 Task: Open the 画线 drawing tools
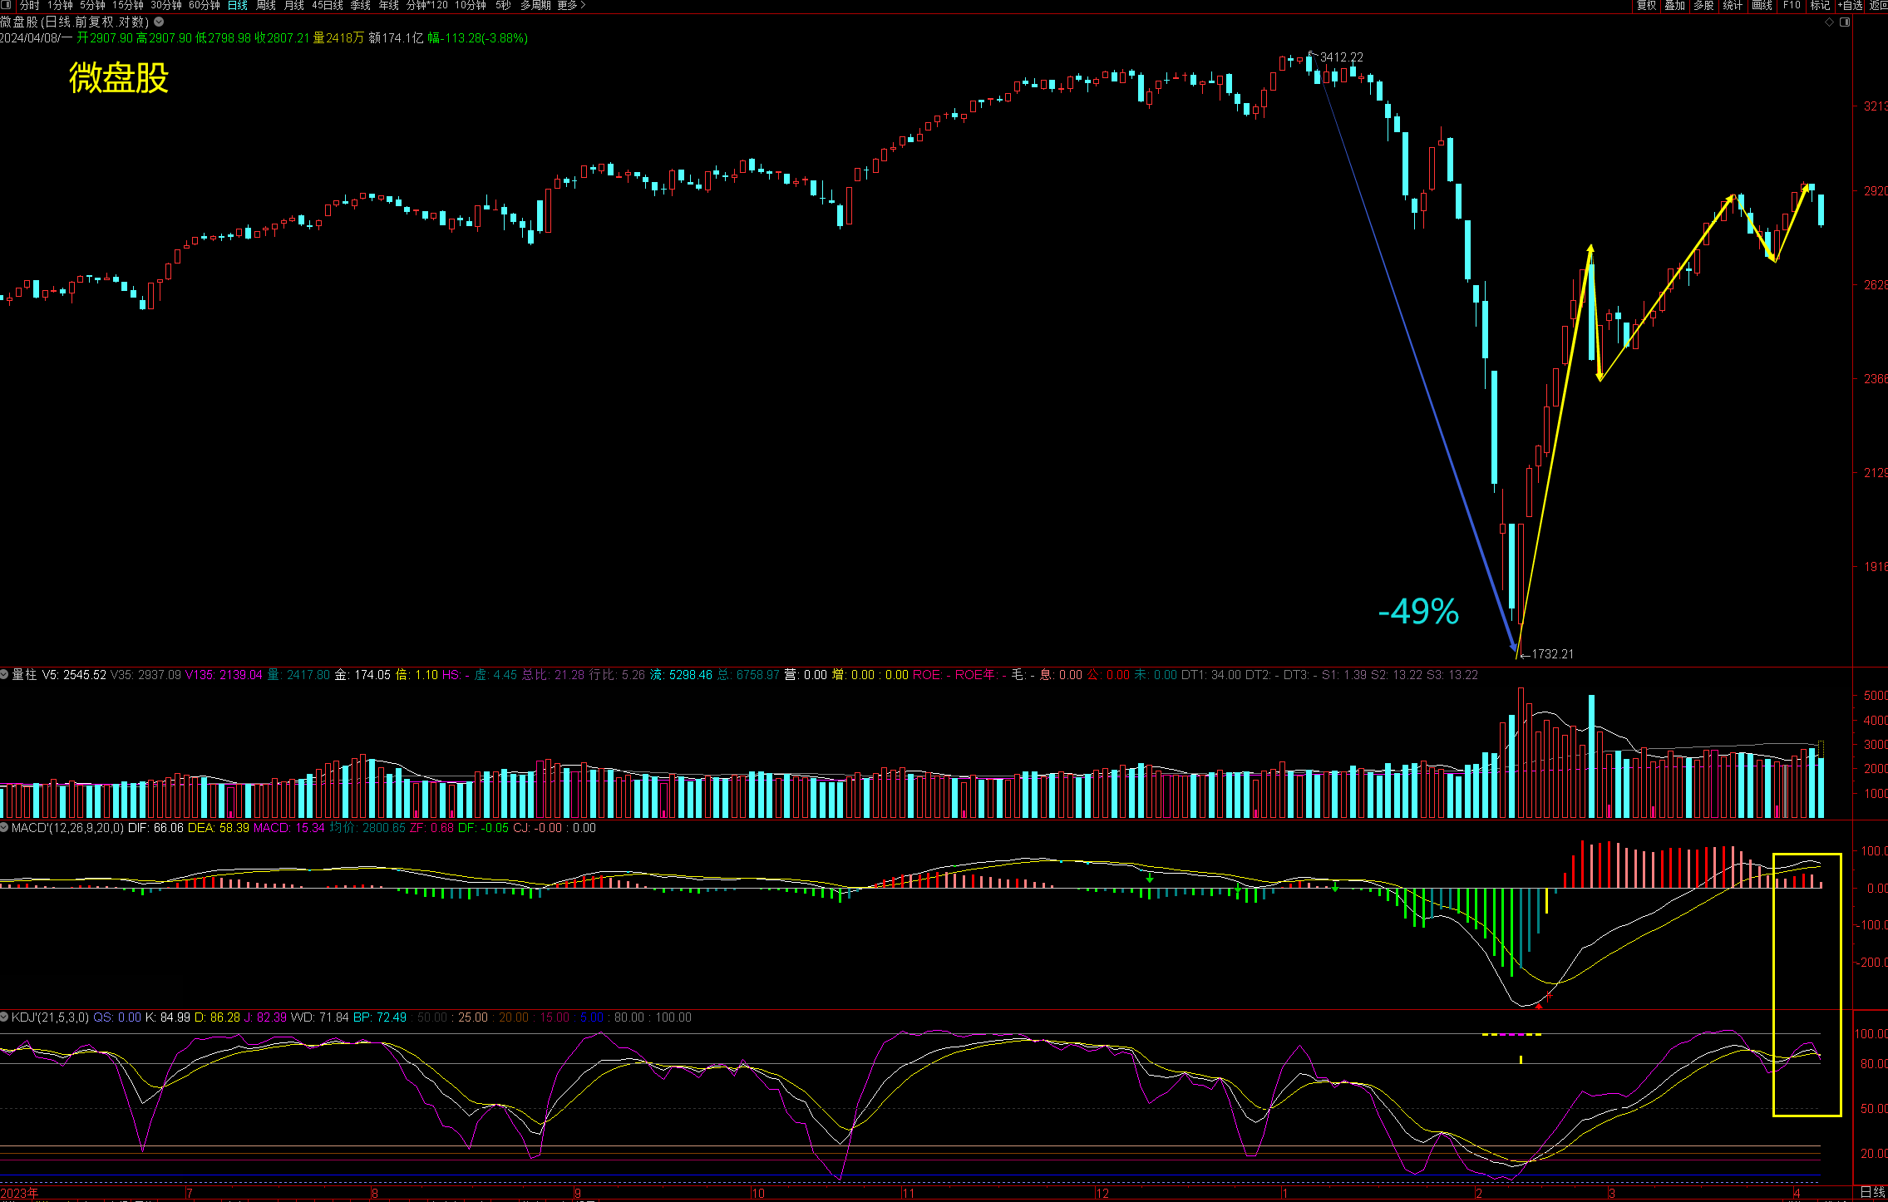[x=1762, y=5]
